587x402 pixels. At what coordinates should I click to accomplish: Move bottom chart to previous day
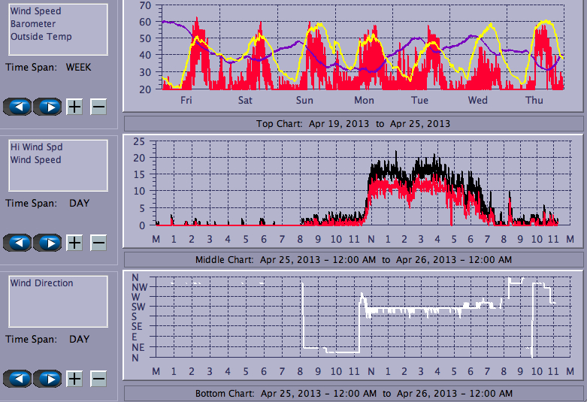click(17, 379)
